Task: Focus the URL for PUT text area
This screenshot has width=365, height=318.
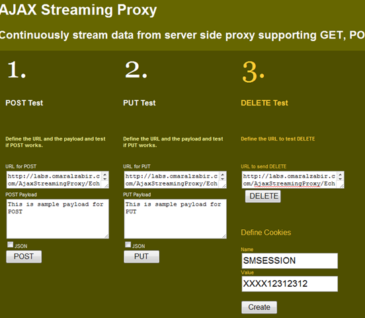Action: [175, 180]
